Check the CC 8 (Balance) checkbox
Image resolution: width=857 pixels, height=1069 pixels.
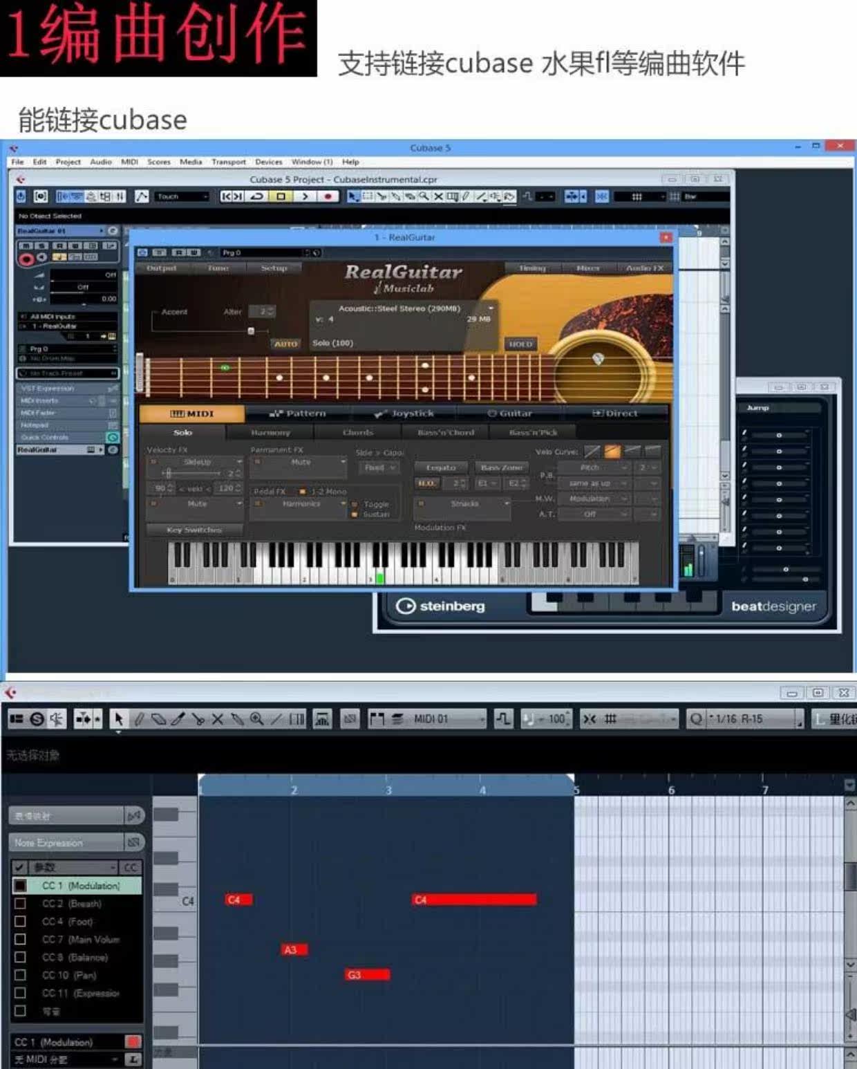[20, 958]
